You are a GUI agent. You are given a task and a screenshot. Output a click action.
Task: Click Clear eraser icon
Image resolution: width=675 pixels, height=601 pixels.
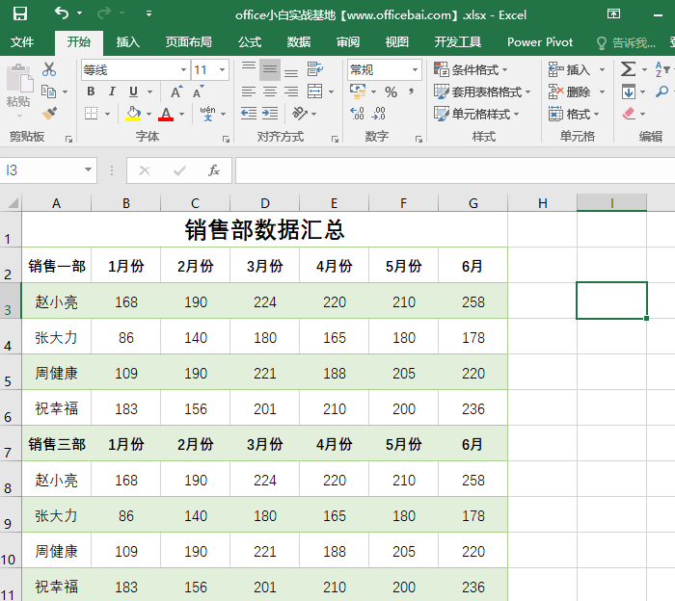(629, 114)
